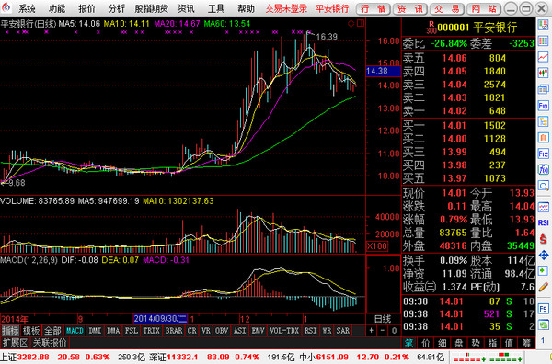
Task: Click the 交易 button at top right
Action: pyautogui.click(x=447, y=8)
